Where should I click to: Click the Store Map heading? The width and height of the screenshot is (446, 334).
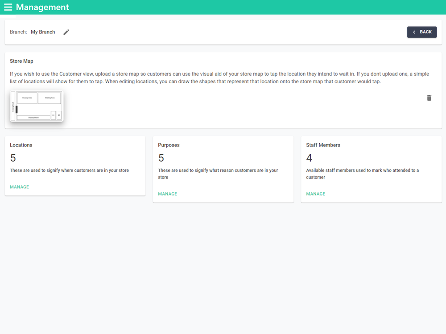click(21, 61)
